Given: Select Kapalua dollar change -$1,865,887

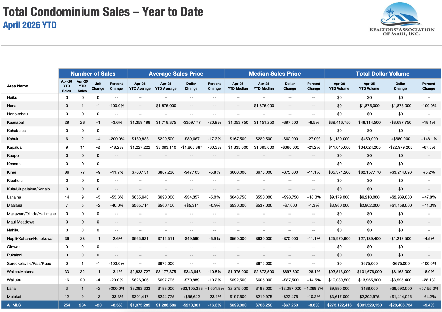Looking at the screenshot, I should (x=191, y=147).
